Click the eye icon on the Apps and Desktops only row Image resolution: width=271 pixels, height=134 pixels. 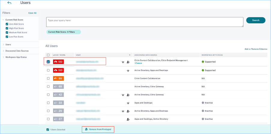(x=128, y=103)
